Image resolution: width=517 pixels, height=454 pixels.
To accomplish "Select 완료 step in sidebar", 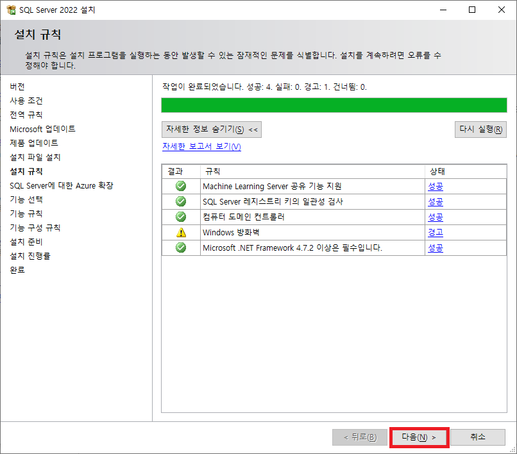I will (x=17, y=270).
